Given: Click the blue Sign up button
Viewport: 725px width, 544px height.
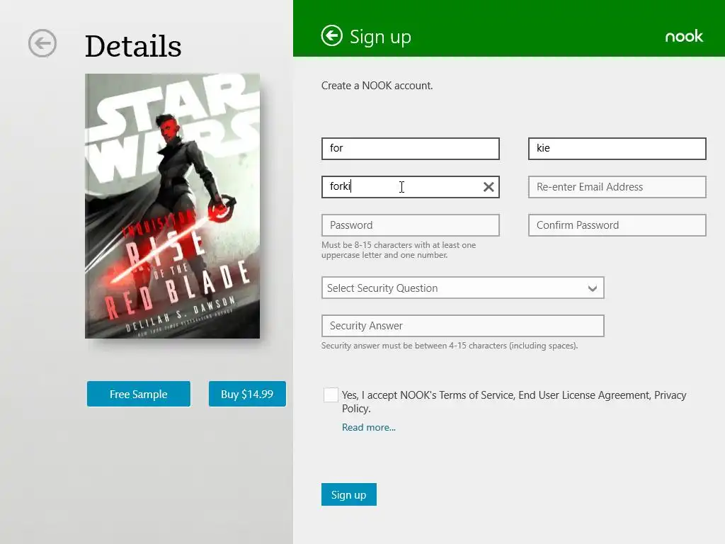Looking at the screenshot, I should point(348,494).
